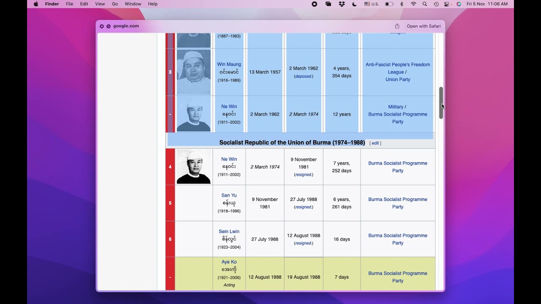The height and width of the screenshot is (304, 541).
Task: Click the Sein Lwin name link
Action: click(x=229, y=231)
